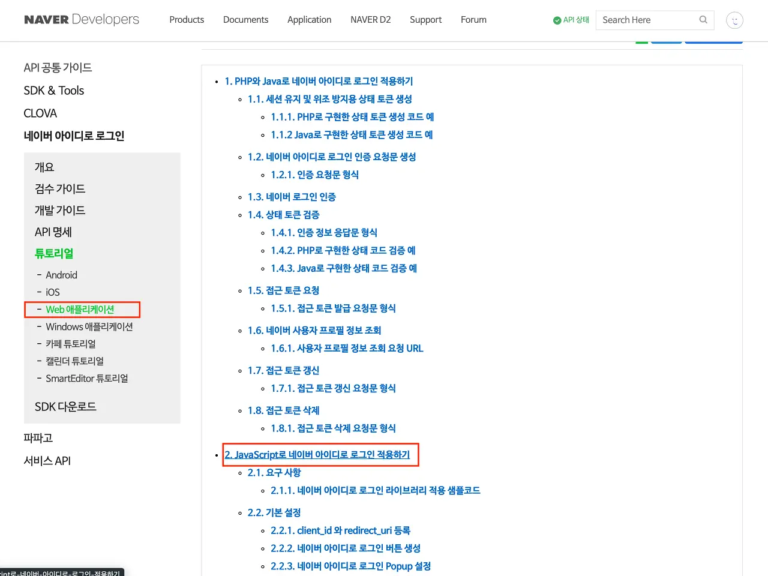Open the Documents menu
768x576 pixels.
coord(245,20)
